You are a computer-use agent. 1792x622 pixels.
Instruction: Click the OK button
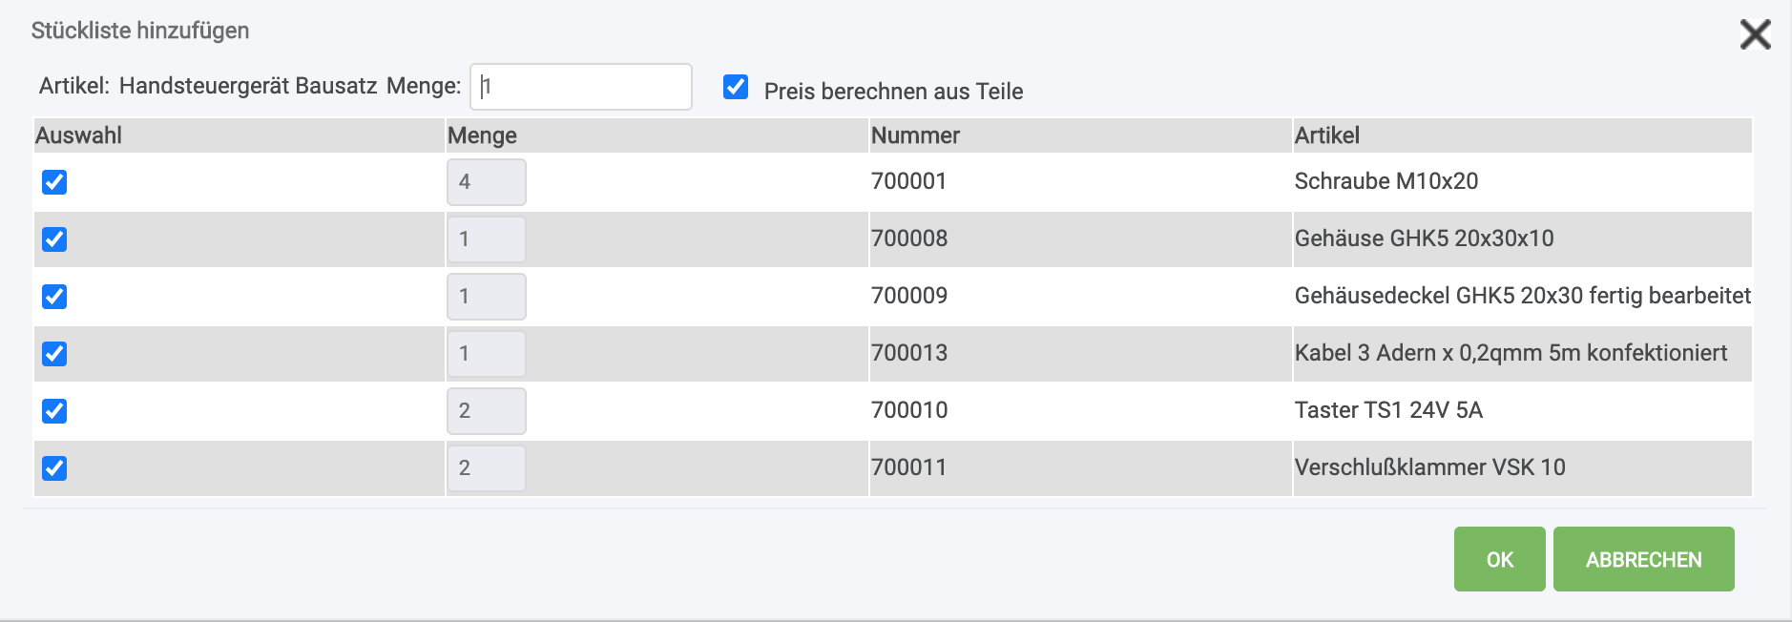pos(1499,559)
